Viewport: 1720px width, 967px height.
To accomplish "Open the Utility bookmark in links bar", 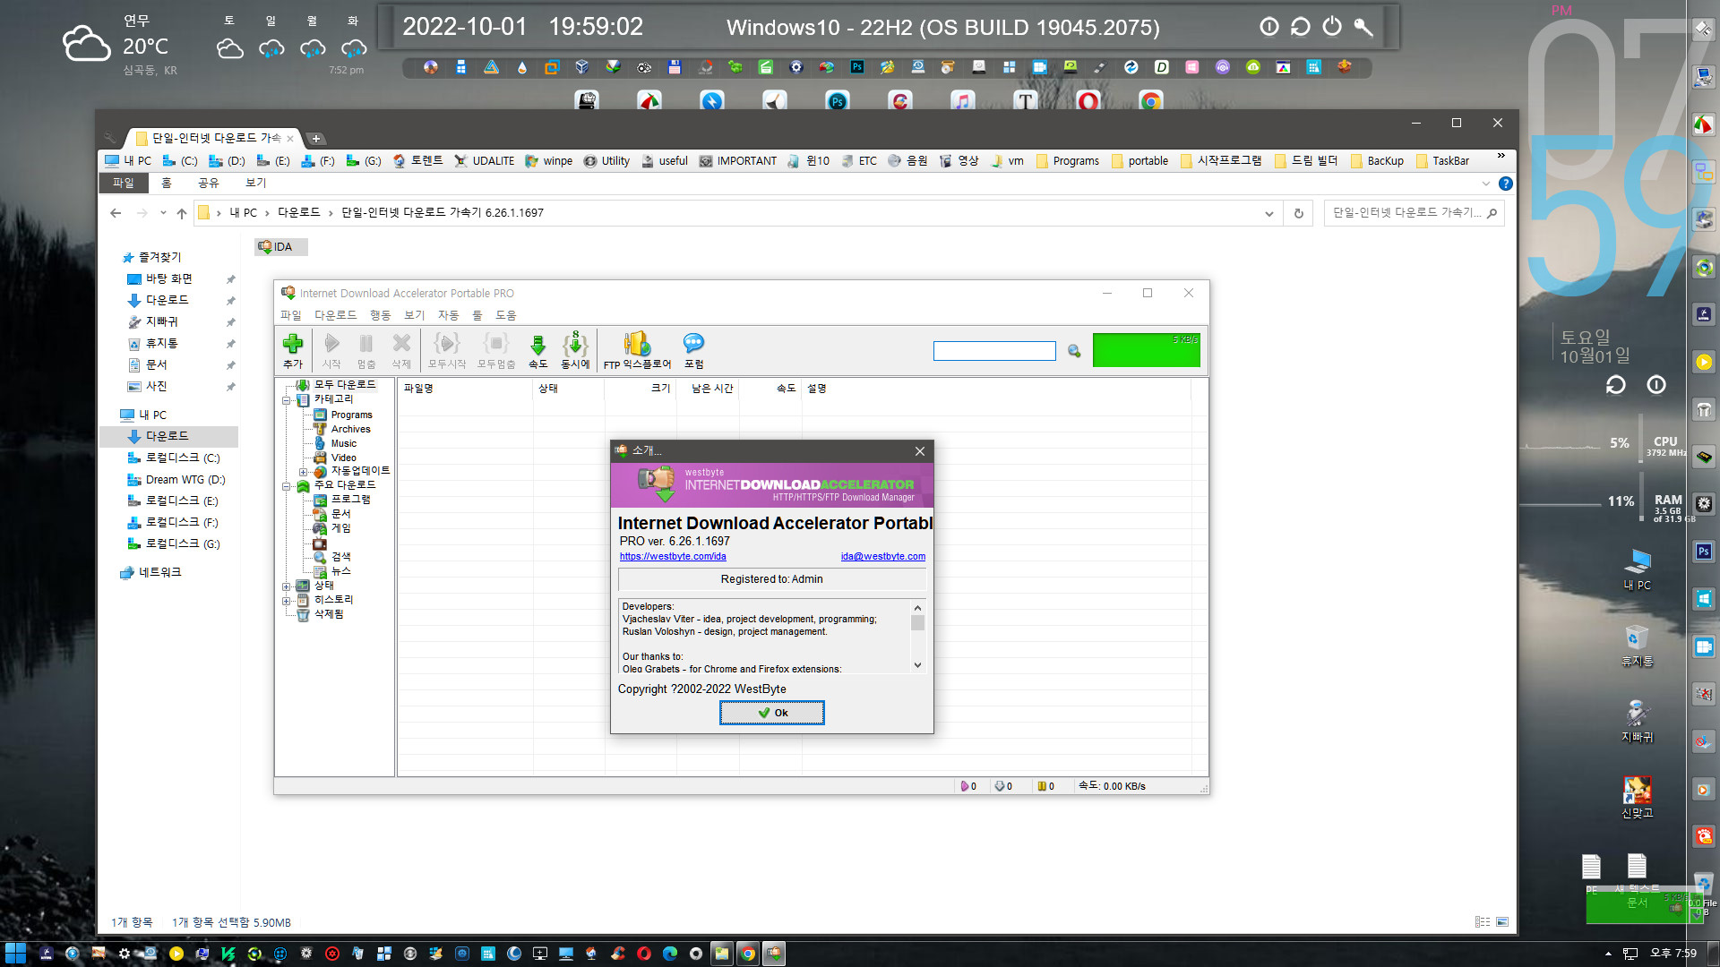I will pos(606,161).
